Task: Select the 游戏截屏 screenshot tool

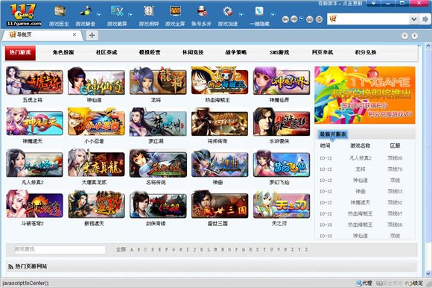Action: pyautogui.click(x=117, y=12)
